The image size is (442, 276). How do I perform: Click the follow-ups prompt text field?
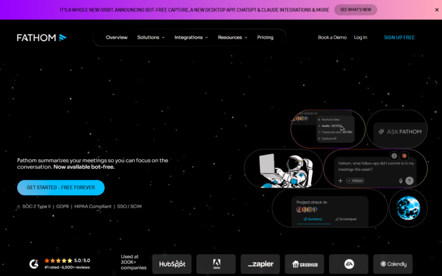[x=376, y=166]
